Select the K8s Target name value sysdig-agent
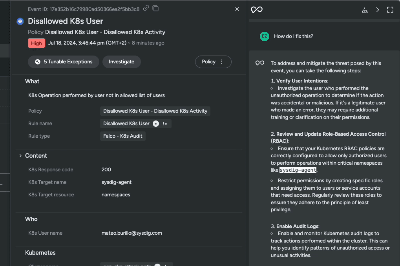 pos(116,182)
